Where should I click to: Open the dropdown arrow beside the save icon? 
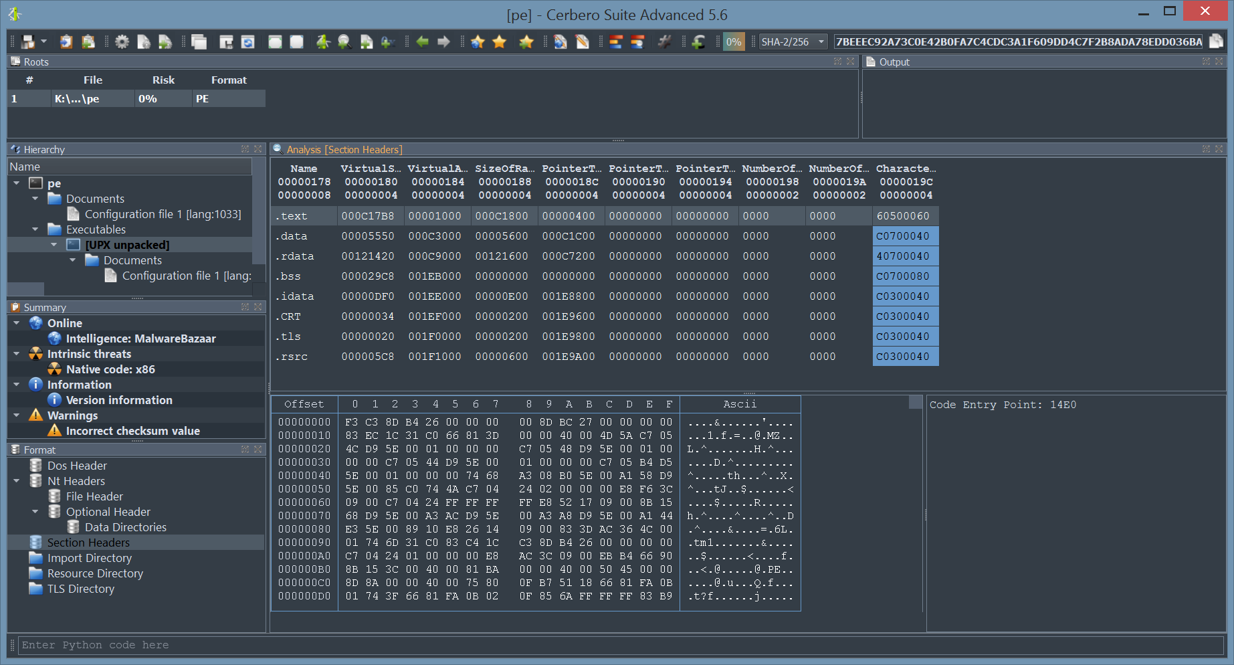click(44, 41)
